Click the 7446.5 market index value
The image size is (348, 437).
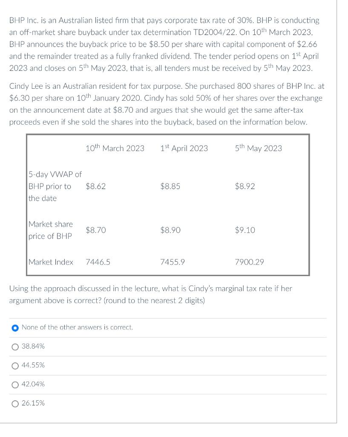98,262
